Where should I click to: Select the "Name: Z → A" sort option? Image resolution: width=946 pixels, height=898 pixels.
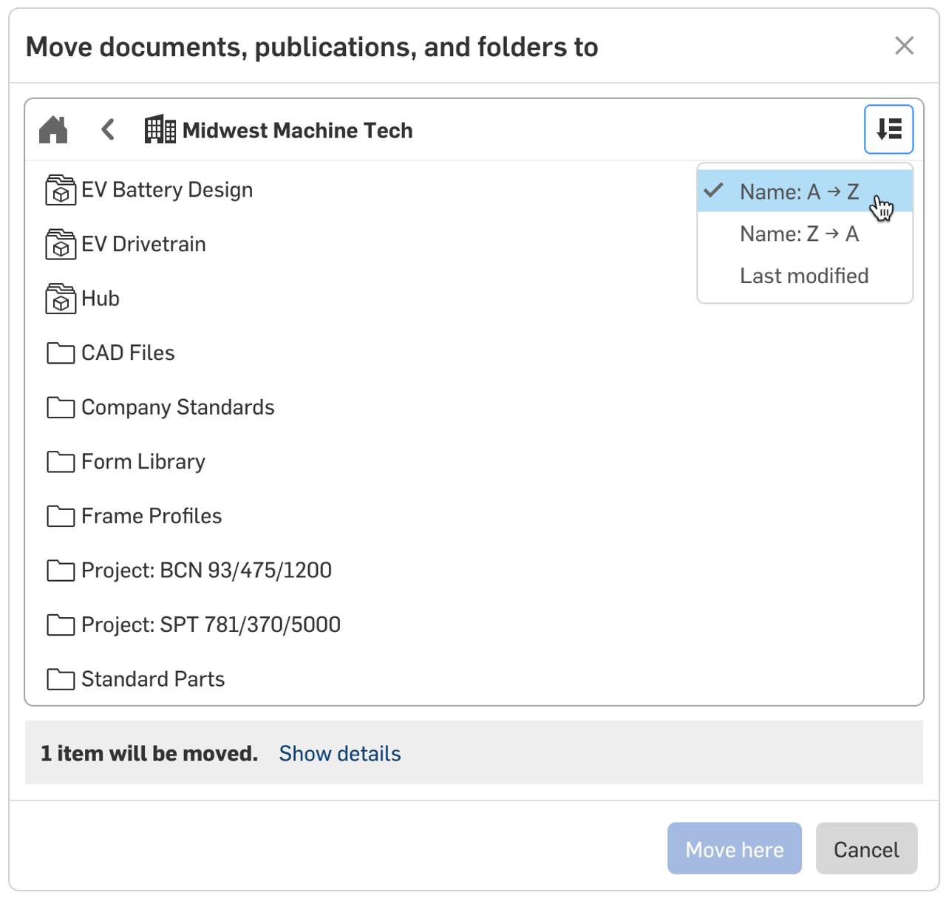[799, 234]
